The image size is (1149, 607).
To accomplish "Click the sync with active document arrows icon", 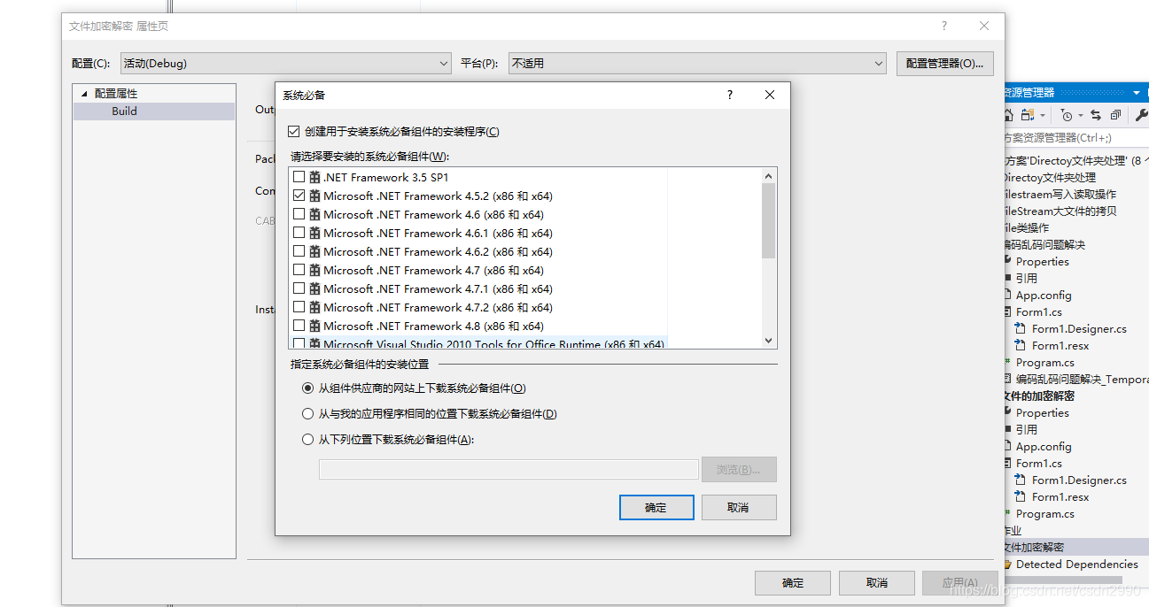I will pyautogui.click(x=1096, y=115).
